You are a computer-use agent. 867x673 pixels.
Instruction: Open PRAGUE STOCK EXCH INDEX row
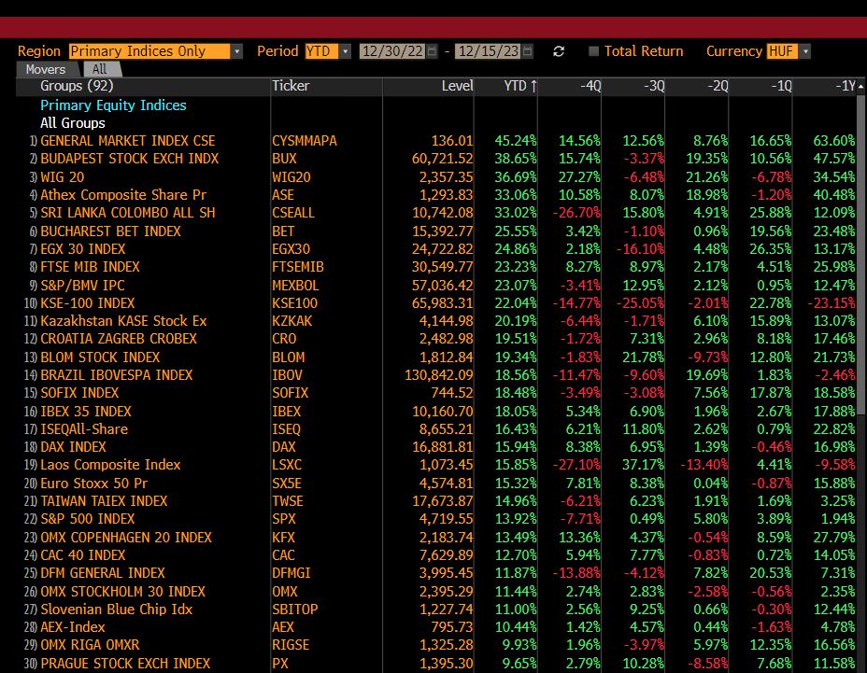click(x=437, y=664)
